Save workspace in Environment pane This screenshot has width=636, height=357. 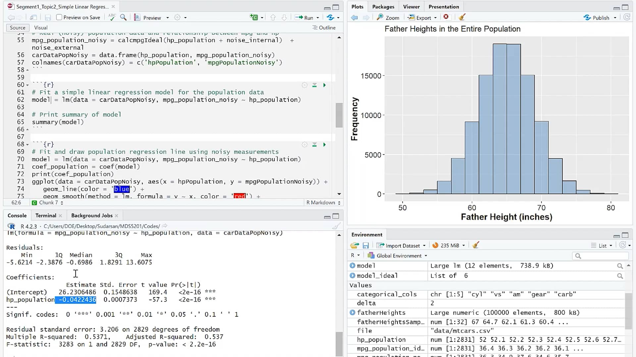pos(366,245)
